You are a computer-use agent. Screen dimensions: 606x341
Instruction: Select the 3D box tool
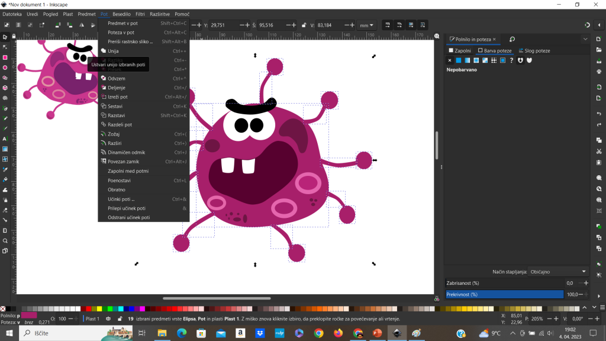click(x=5, y=88)
